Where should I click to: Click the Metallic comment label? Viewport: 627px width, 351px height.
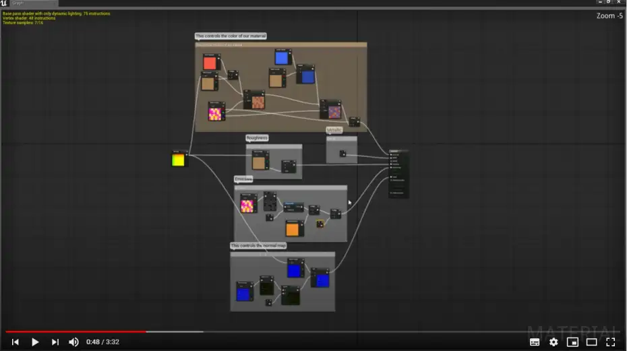point(334,130)
